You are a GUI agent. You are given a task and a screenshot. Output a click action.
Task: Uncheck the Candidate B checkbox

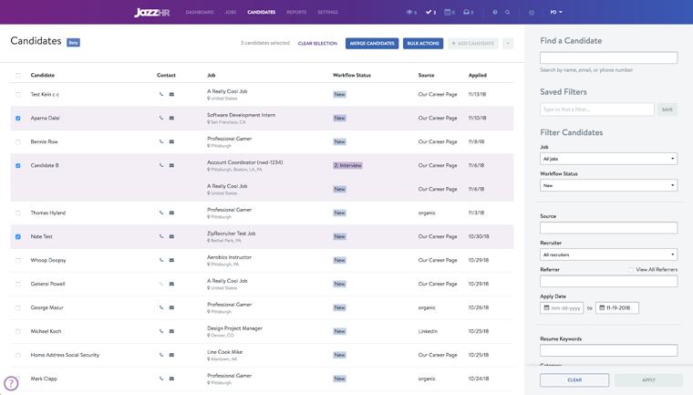pyautogui.click(x=18, y=165)
